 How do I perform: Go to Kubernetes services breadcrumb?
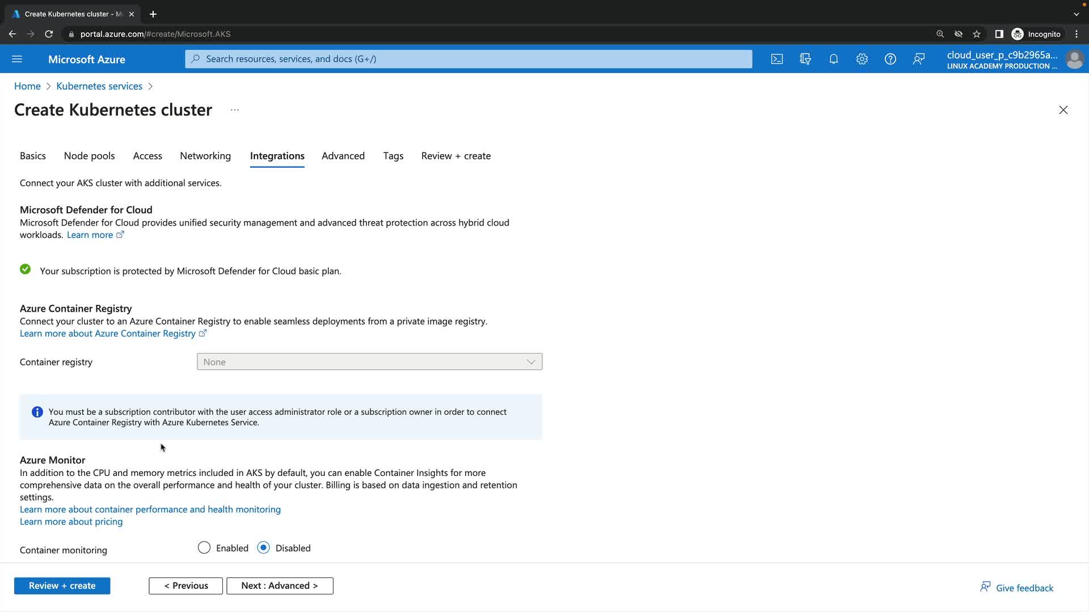(99, 86)
